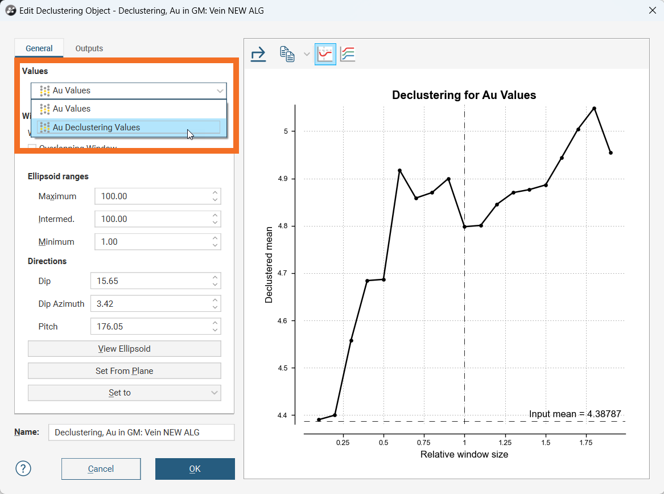
Task: Open the copy options dropdown arrow
Action: [x=307, y=55]
